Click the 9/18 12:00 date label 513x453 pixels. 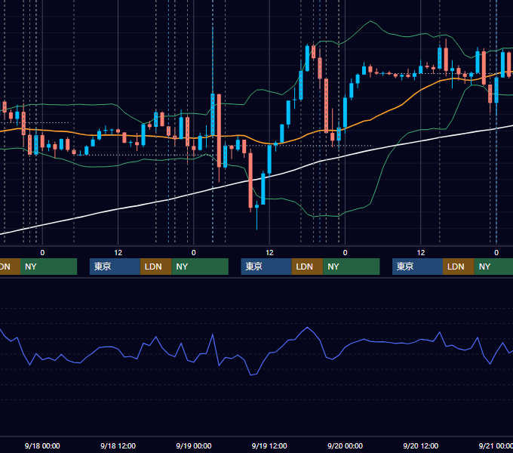click(118, 445)
